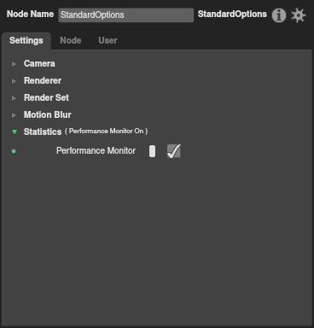The image size is (314, 328).
Task: Expand Renderer using its triangle arrow
Action: (x=14, y=81)
